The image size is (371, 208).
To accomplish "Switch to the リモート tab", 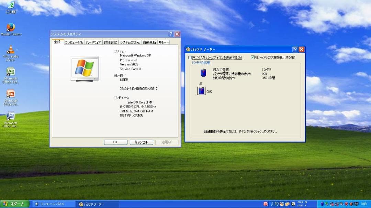I will click(x=164, y=42).
